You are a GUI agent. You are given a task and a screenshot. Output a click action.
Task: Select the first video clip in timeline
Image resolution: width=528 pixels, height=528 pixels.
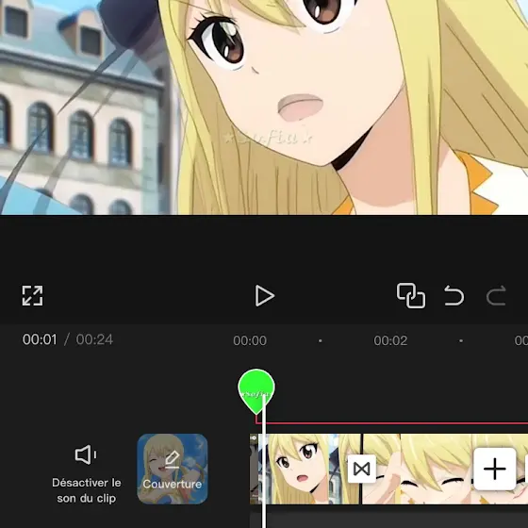point(305,469)
